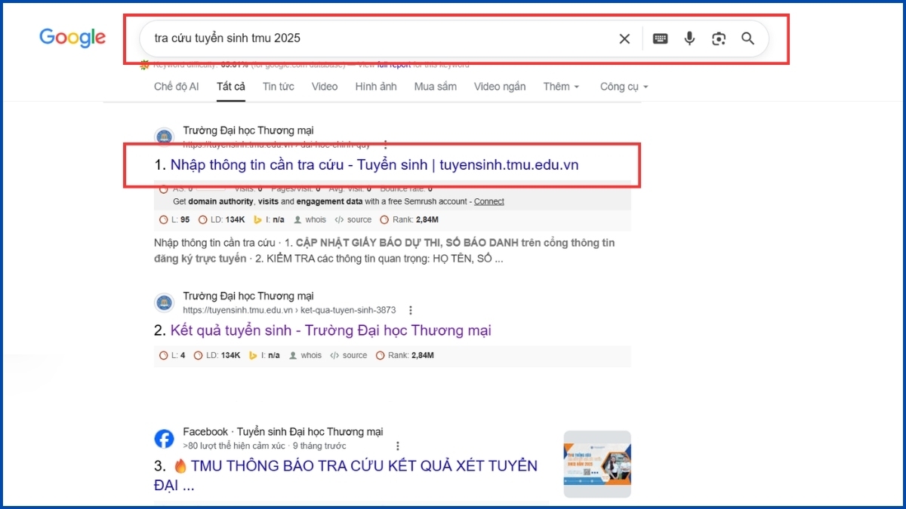Select the Tất cả tab
This screenshot has width=906, height=509.
point(231,87)
